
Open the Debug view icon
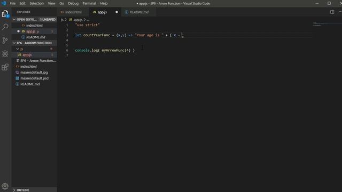click(x=5, y=53)
